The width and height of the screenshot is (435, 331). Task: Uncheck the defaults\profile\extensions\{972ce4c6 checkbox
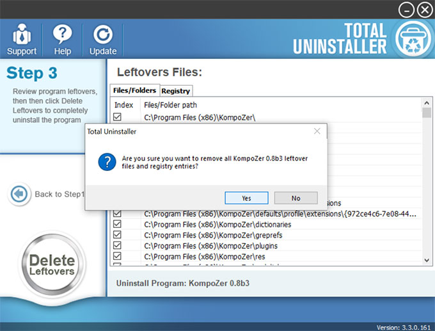click(117, 213)
